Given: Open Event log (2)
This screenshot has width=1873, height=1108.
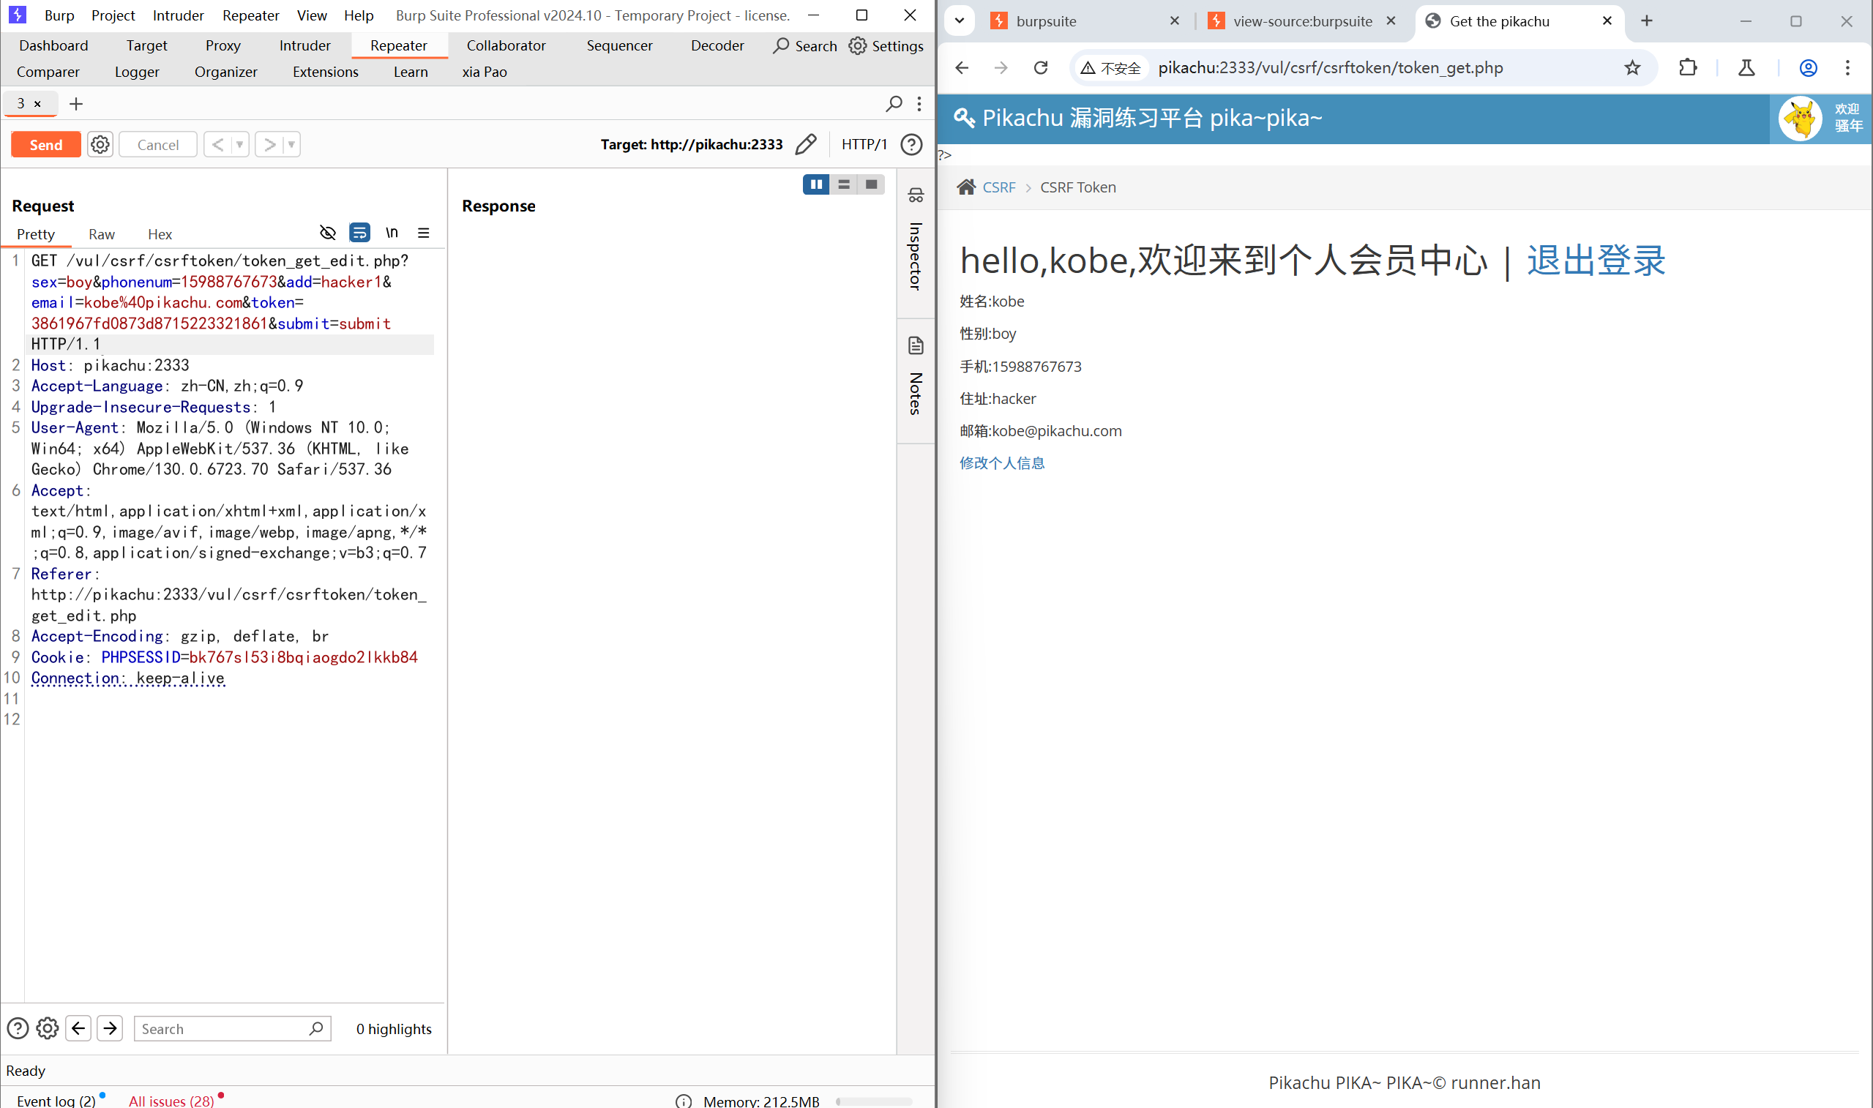Looking at the screenshot, I should (56, 1100).
